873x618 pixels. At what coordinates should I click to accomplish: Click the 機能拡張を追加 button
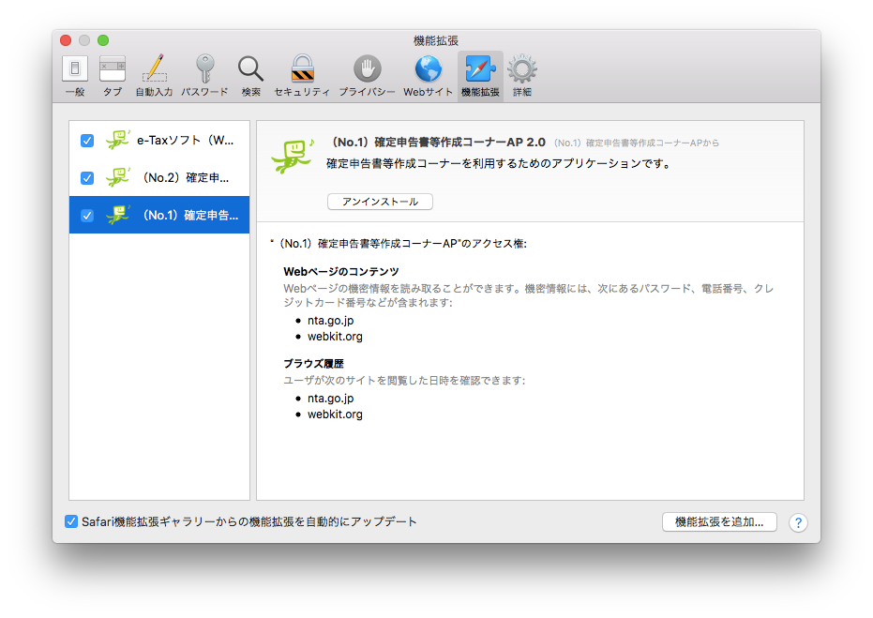[719, 522]
